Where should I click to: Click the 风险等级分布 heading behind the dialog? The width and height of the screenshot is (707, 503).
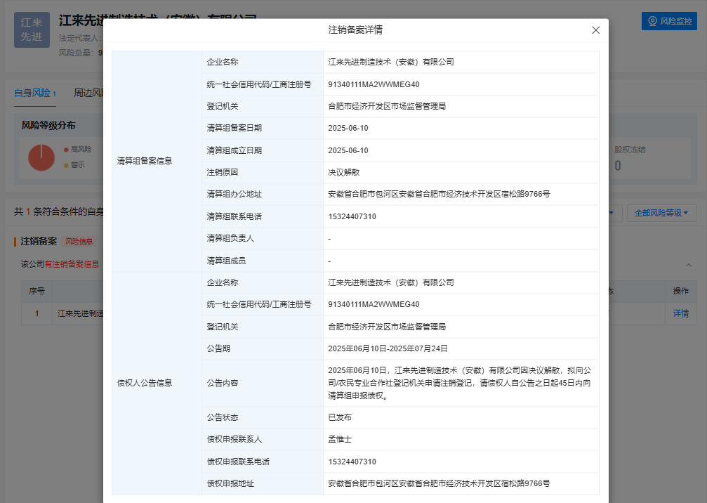[x=48, y=126]
